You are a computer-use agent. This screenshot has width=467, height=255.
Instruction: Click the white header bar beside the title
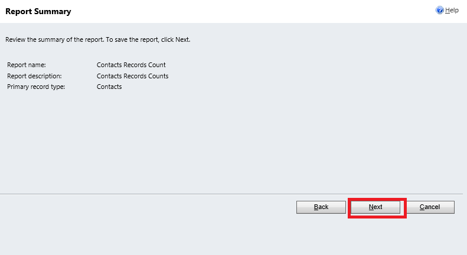pyautogui.click(x=253, y=11)
